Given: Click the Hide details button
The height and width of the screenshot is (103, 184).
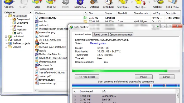Looking at the screenshot, I should (x=87, y=77).
